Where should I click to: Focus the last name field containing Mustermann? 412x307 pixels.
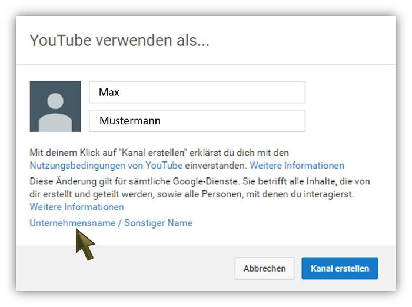click(x=197, y=121)
